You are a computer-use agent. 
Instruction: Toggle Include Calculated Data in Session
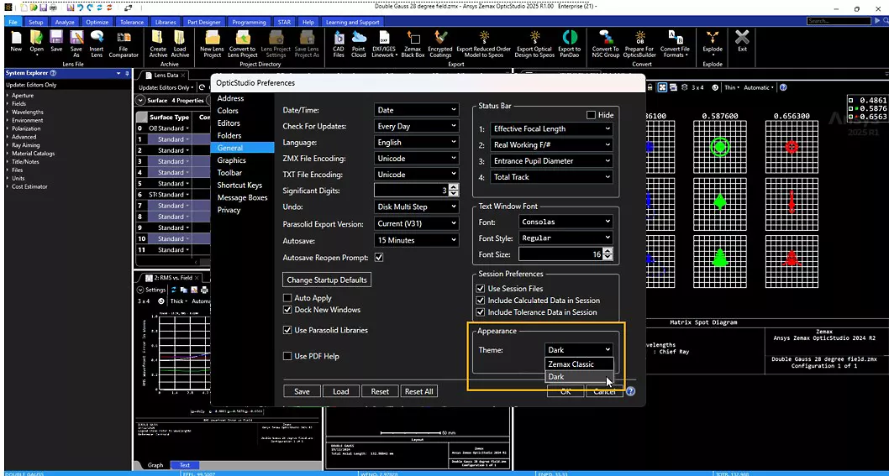point(481,301)
